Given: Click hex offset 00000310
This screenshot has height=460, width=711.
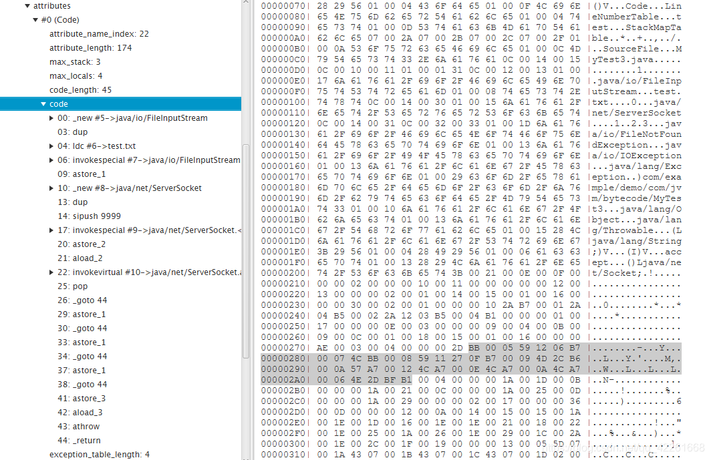Looking at the screenshot, I should [283, 455].
